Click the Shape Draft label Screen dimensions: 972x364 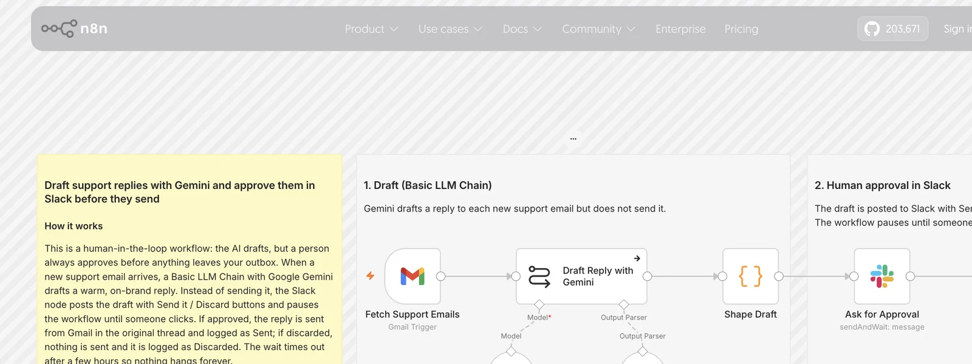tap(750, 314)
